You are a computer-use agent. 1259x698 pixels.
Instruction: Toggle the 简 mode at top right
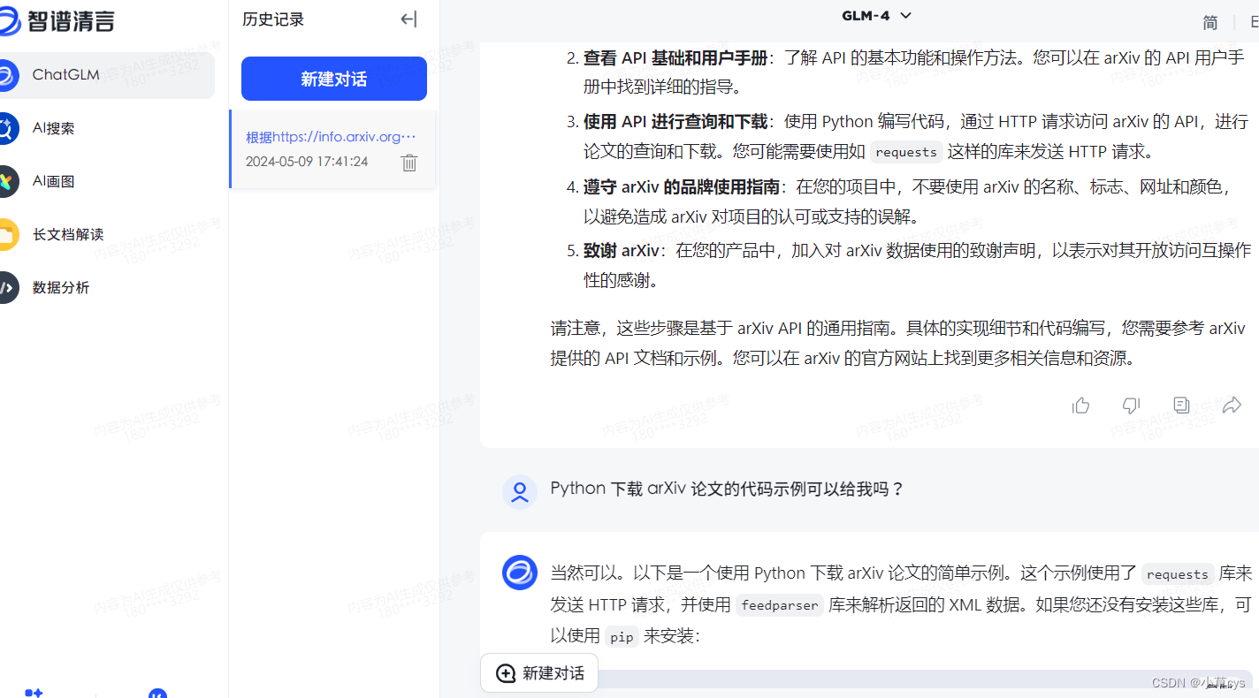[x=1210, y=23]
